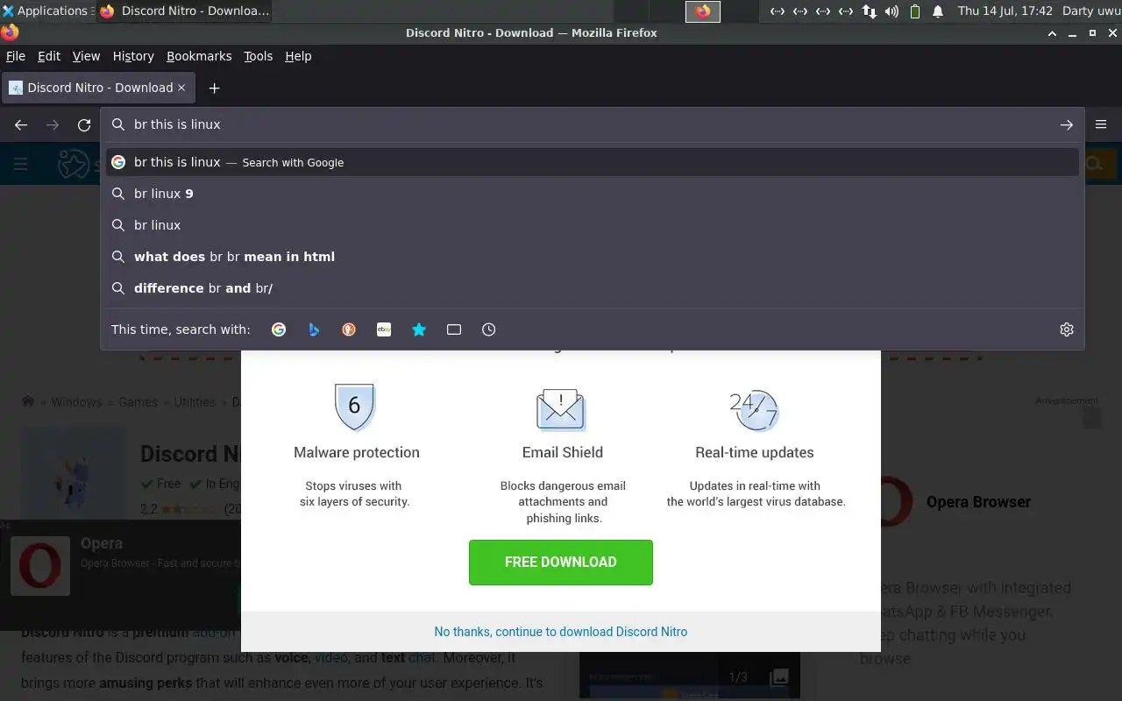Click the Darty uwu user name in panel

1090,11
